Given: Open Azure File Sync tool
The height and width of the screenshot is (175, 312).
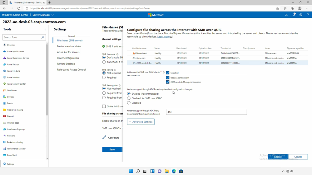Looking at the screenshot, I should click(x=13, y=71).
